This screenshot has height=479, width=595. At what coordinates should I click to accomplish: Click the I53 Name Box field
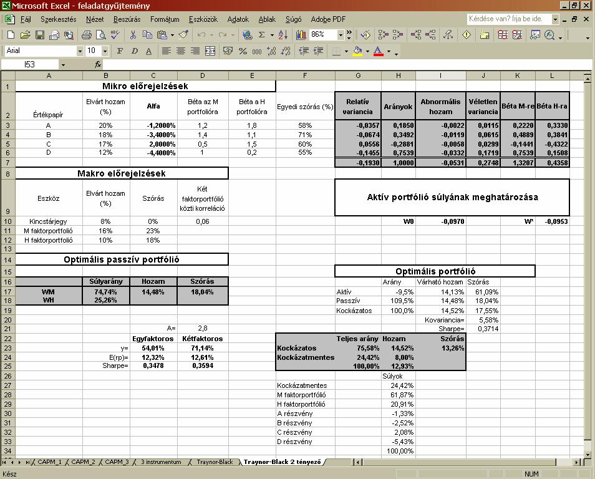click(30, 65)
